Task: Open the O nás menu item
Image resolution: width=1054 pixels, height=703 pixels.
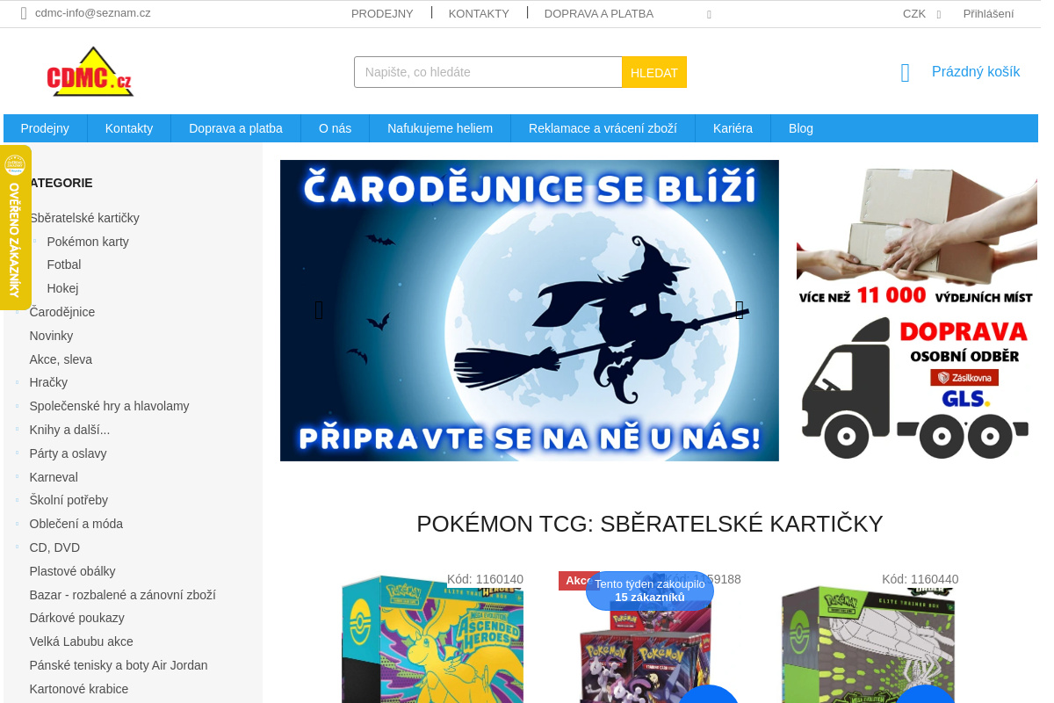Action: (335, 128)
